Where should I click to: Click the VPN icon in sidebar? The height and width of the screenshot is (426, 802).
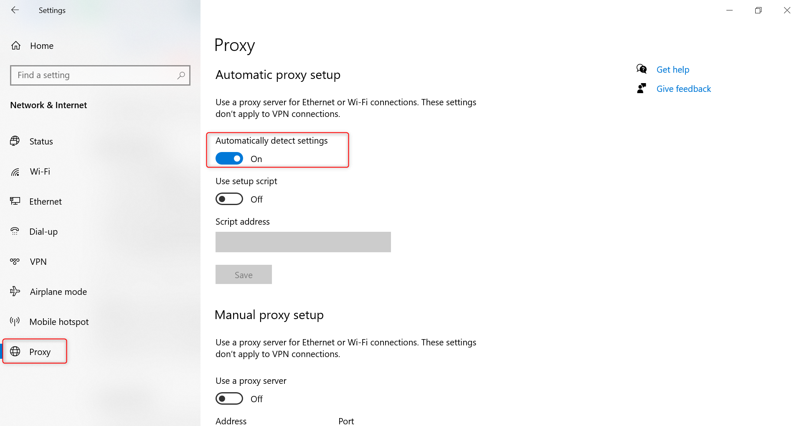pos(15,261)
